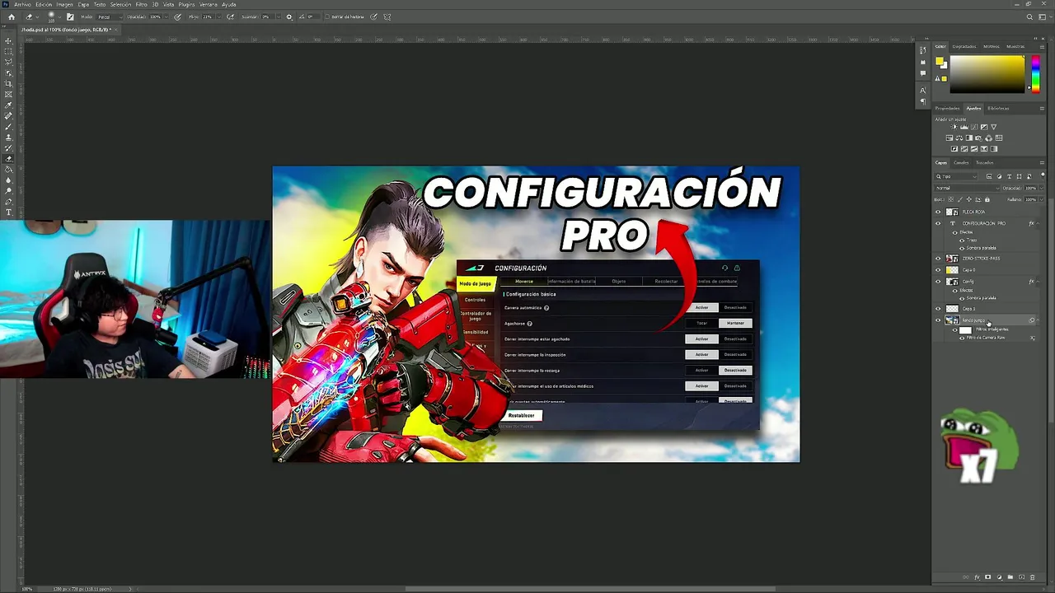Screen dimensions: 1055x593
Task: Add a Brightness/Contrast adjustment
Action: point(954,127)
